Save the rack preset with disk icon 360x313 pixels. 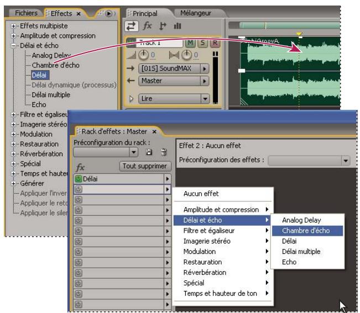point(149,152)
